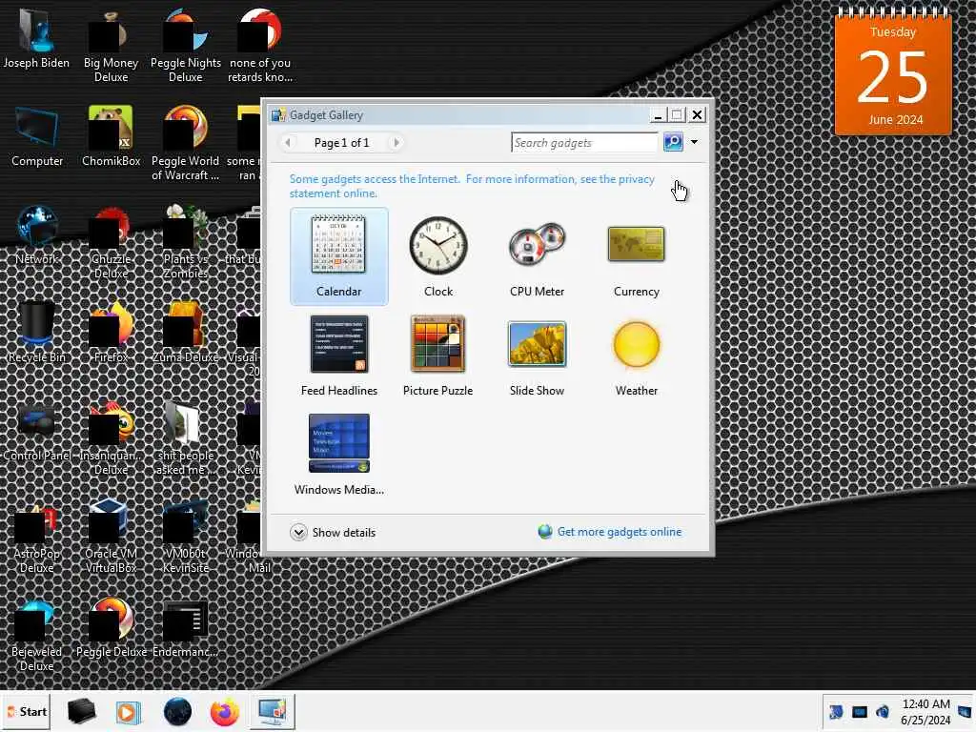Select Peggle World of Warcraft icon

186,145
